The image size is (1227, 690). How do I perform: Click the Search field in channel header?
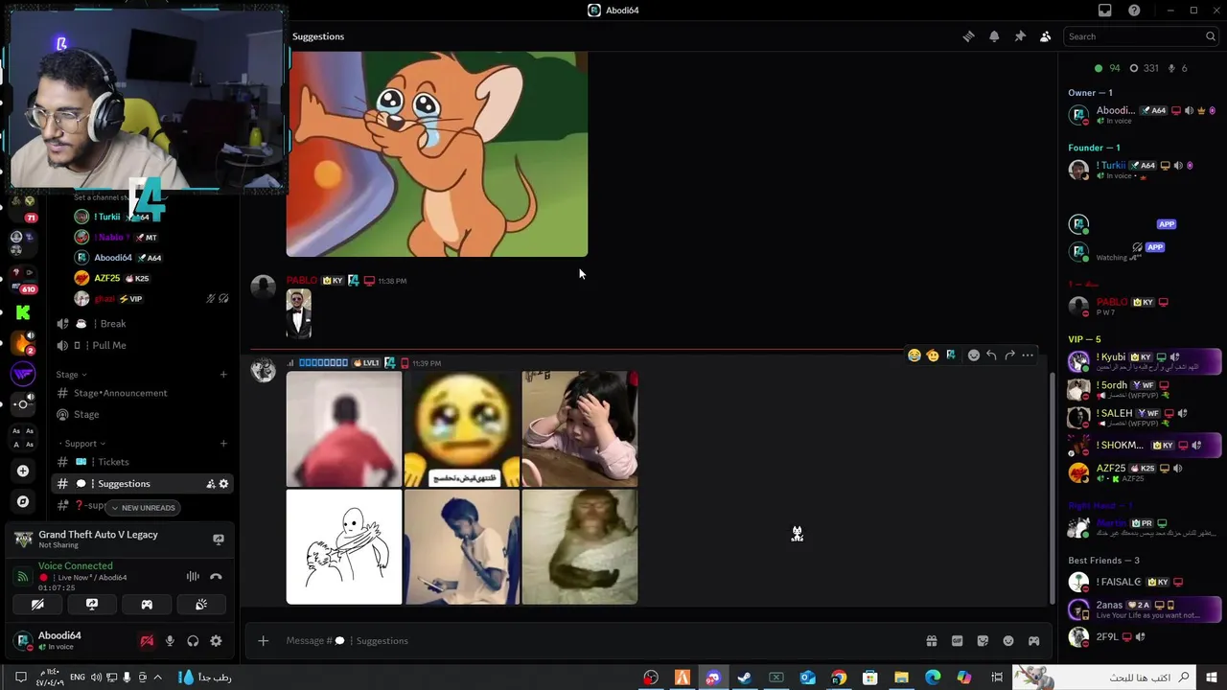(1141, 36)
